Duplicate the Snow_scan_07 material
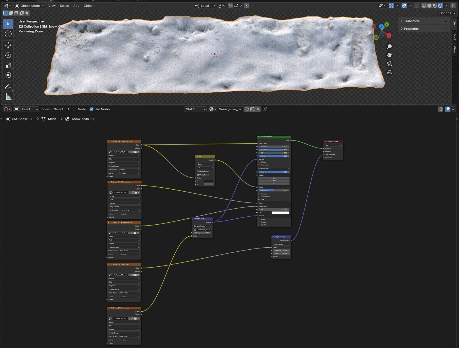The height and width of the screenshot is (348, 459). [x=252, y=109]
